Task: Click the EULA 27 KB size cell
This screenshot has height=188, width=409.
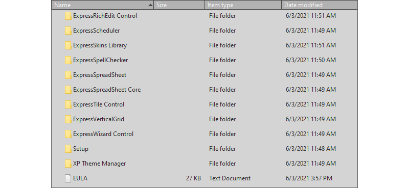Action: tap(193, 178)
